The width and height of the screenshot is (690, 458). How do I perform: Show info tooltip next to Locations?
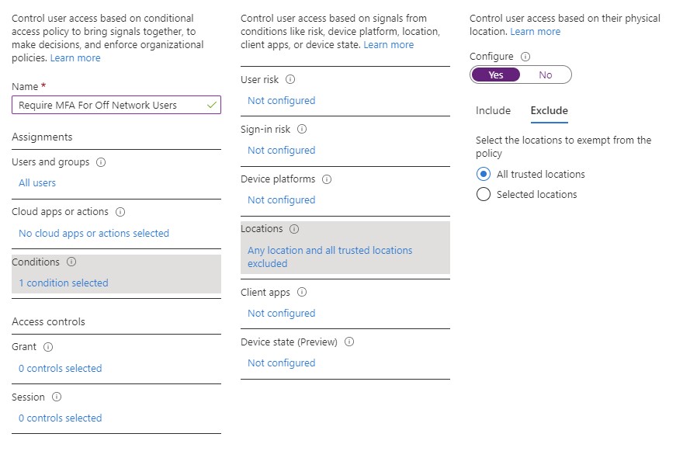tap(294, 229)
